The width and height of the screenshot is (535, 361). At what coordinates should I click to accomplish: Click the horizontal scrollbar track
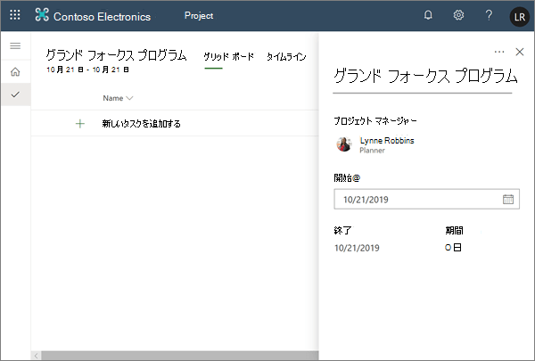click(180, 356)
